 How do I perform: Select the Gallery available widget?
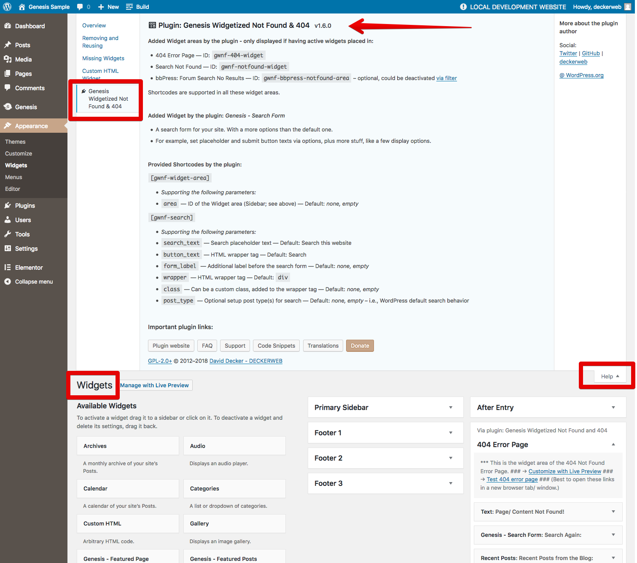234,523
